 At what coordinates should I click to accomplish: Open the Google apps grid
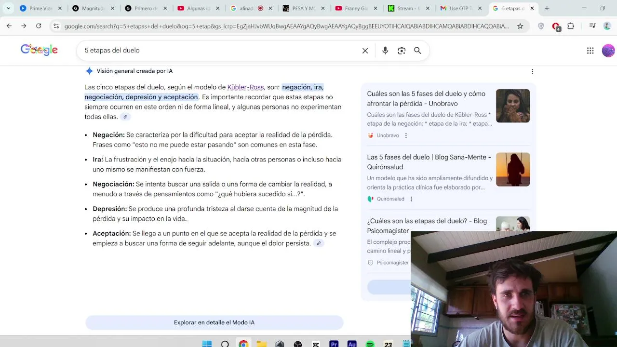click(590, 51)
